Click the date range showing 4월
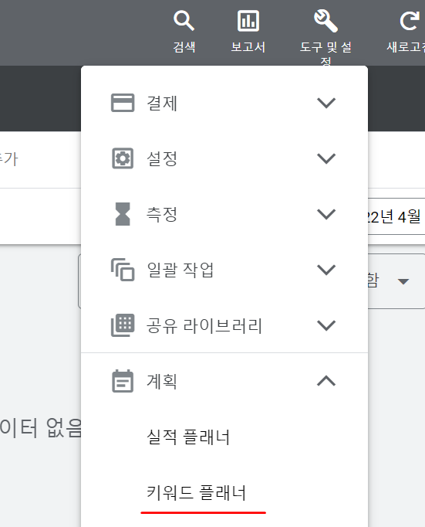The width and height of the screenshot is (425, 527). (x=396, y=216)
